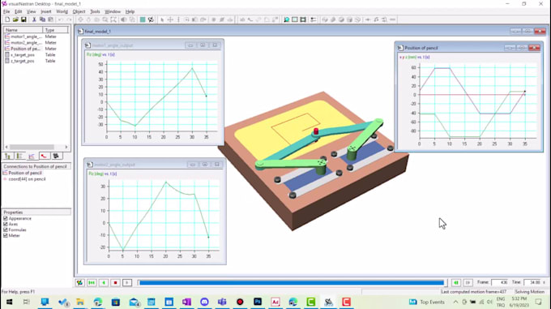Reset simulation with the rewind-to-start button
551x309 pixels.
pos(92,282)
